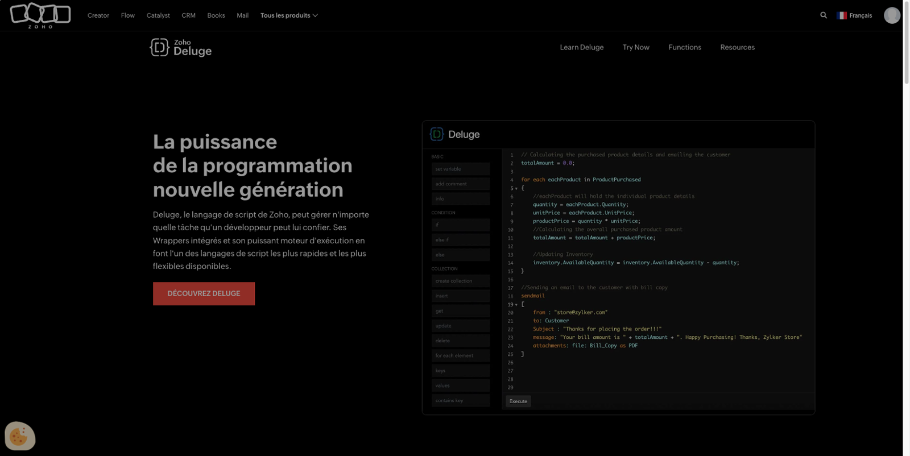Collapse the code fold arrow on line 5

pyautogui.click(x=516, y=188)
